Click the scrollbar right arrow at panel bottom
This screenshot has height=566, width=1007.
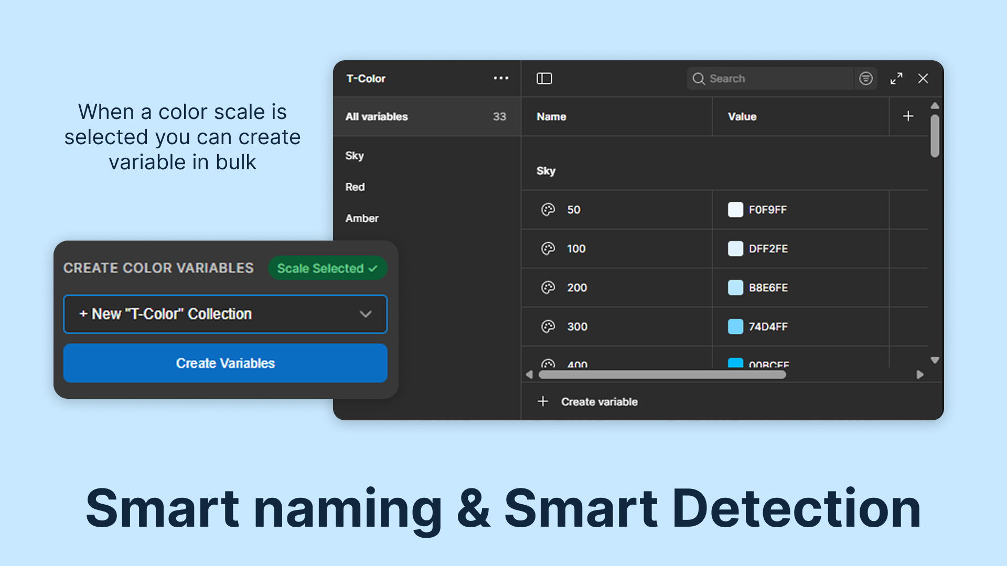click(920, 375)
